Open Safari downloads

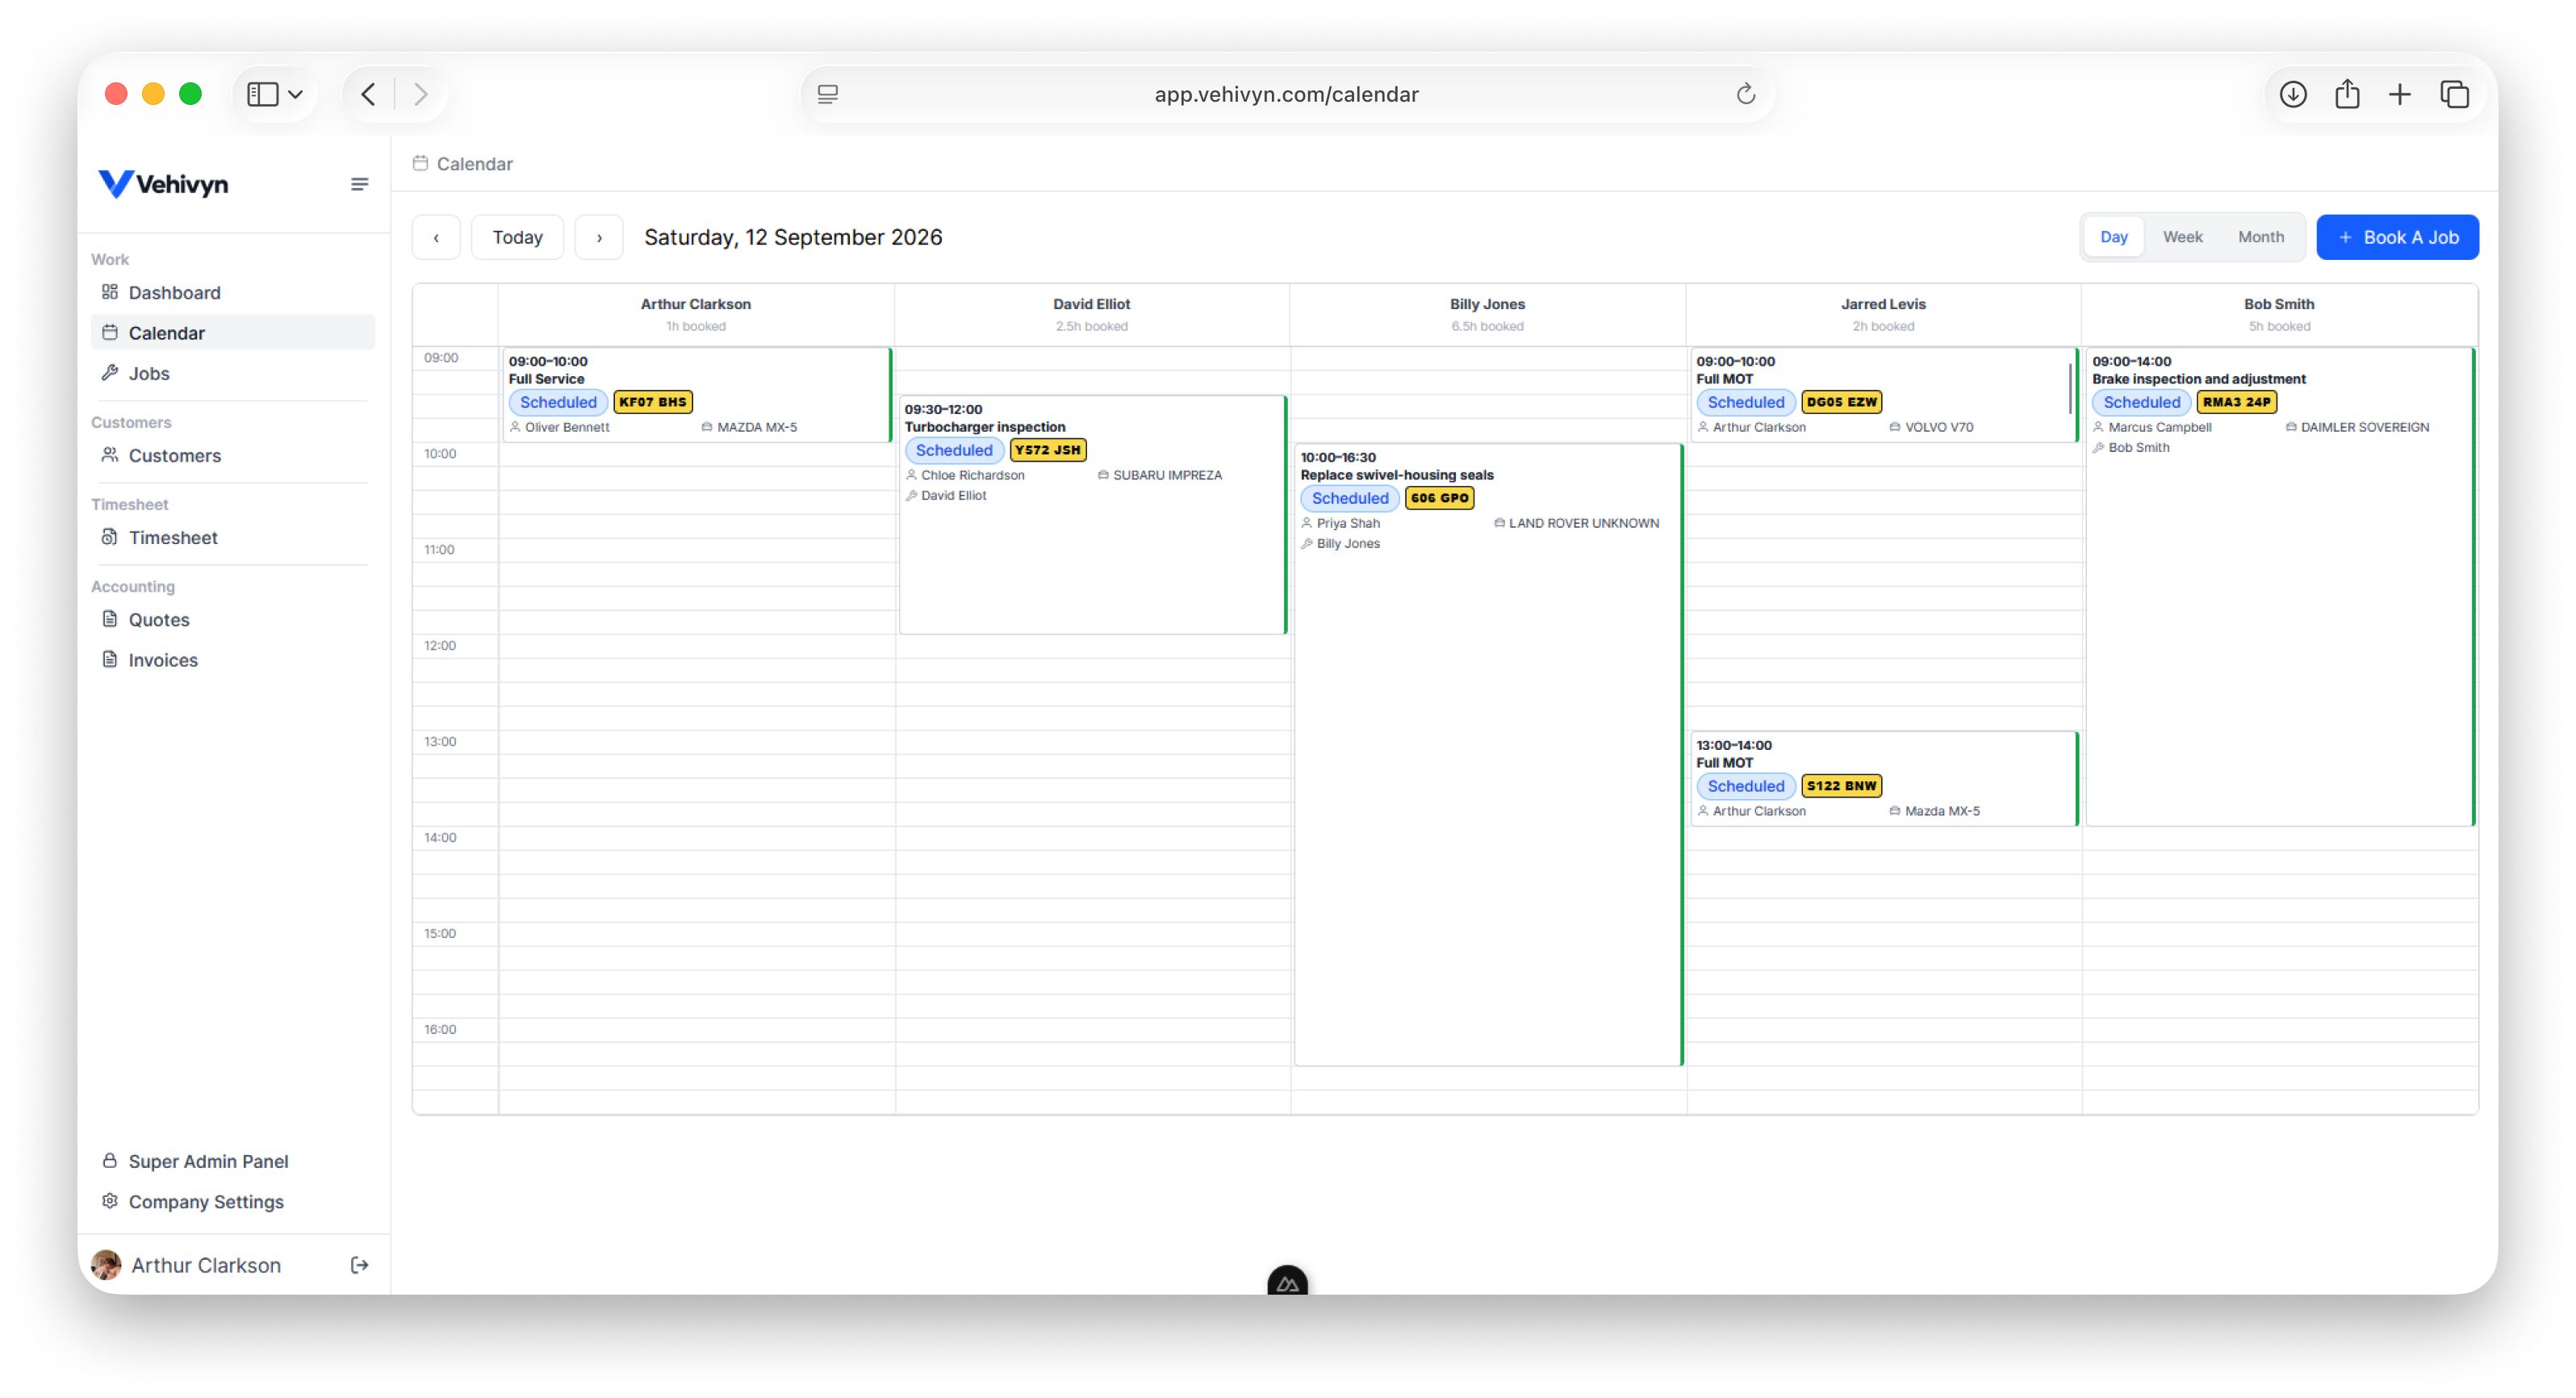(2293, 94)
